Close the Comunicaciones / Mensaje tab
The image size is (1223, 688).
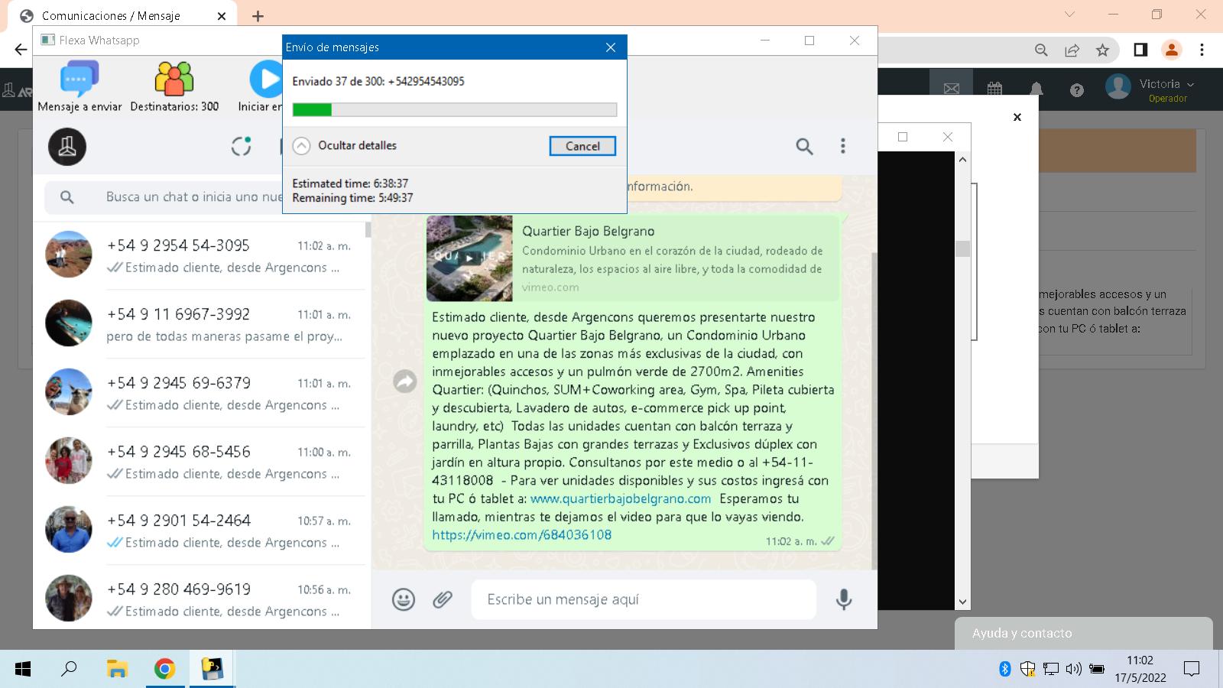tap(222, 16)
